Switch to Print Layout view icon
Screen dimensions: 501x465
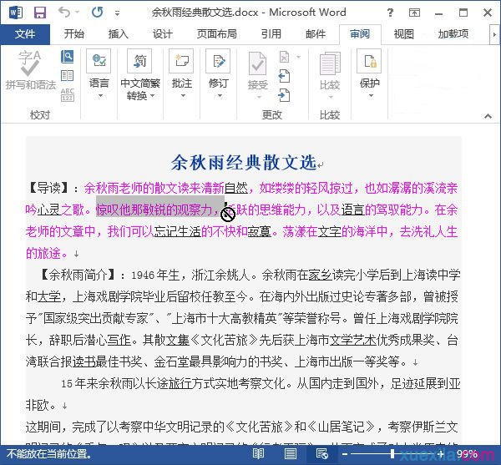coord(290,453)
